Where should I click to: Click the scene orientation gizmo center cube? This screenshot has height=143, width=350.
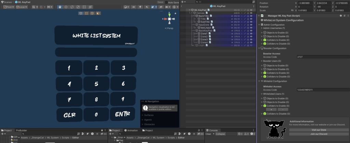(170, 19)
